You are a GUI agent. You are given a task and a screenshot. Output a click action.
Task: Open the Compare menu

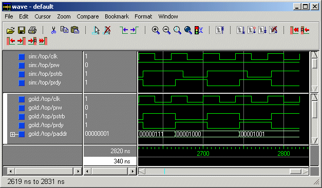[88, 16]
